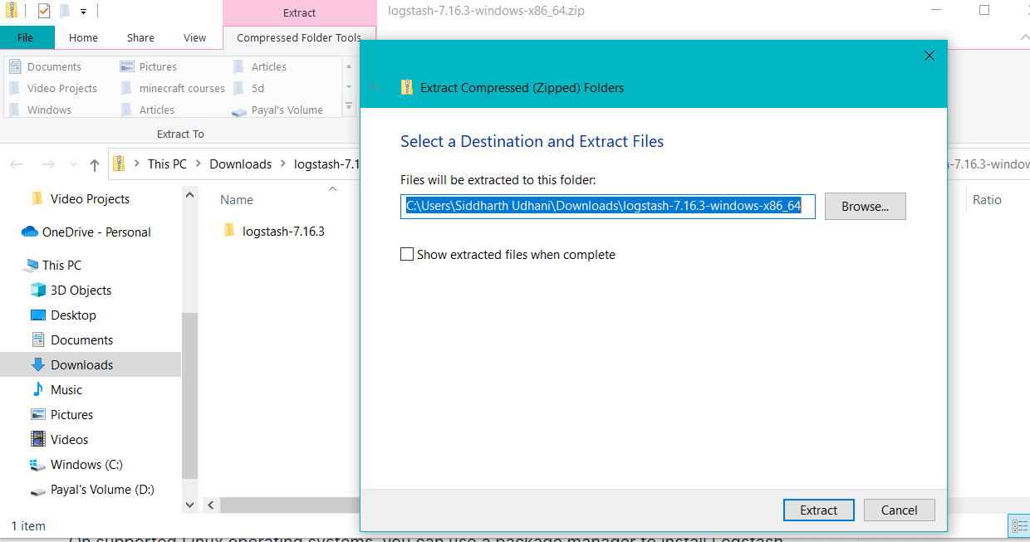Open the Customize Quick Access Toolbar dropdown
The height and width of the screenshot is (542, 1030).
84,12
